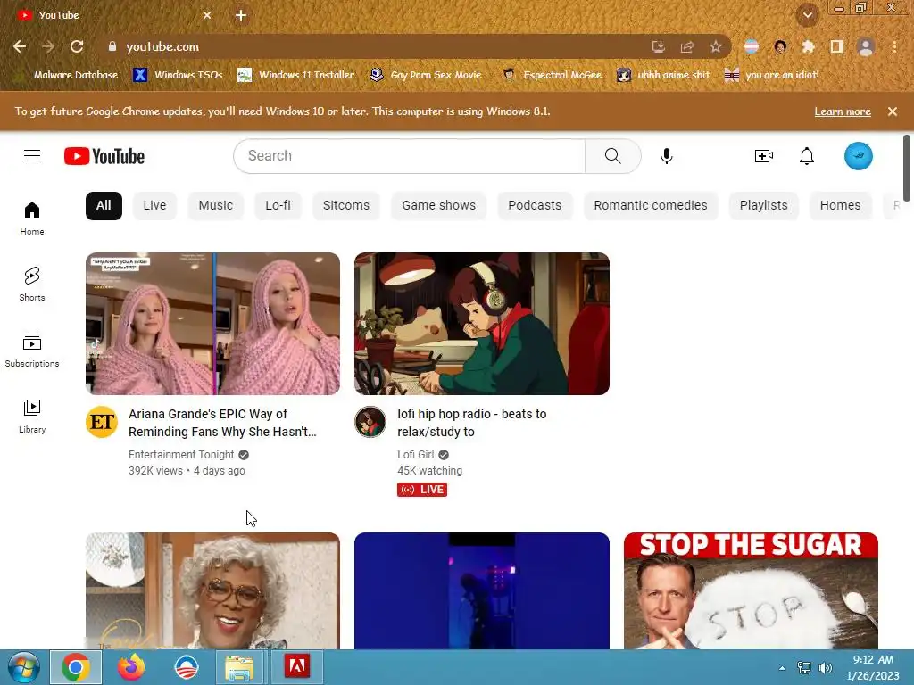
Task: Open the lofi girl stream thumbnail
Action: click(482, 324)
